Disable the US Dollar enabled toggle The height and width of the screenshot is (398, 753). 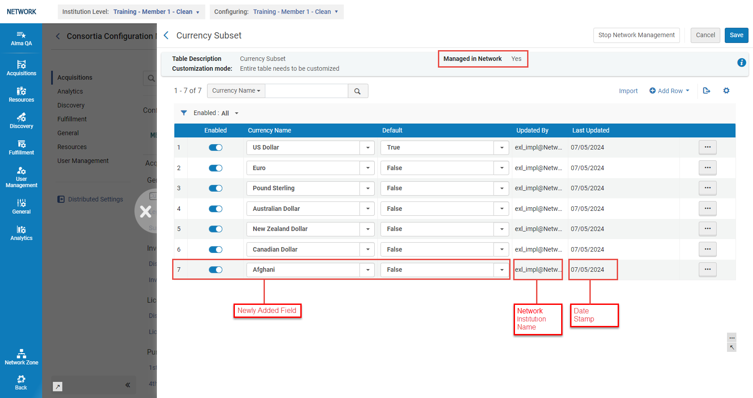[216, 148]
